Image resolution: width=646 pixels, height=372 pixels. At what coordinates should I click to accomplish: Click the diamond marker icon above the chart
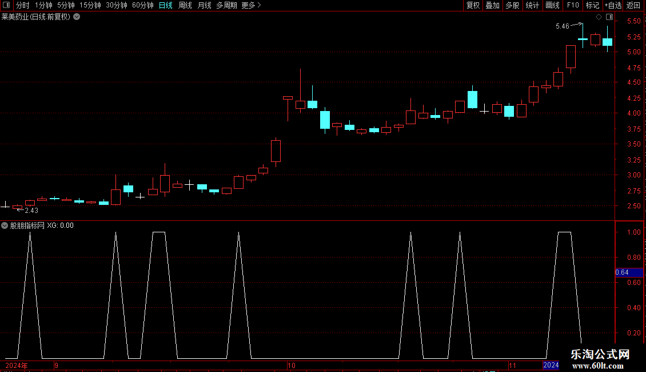click(x=599, y=17)
